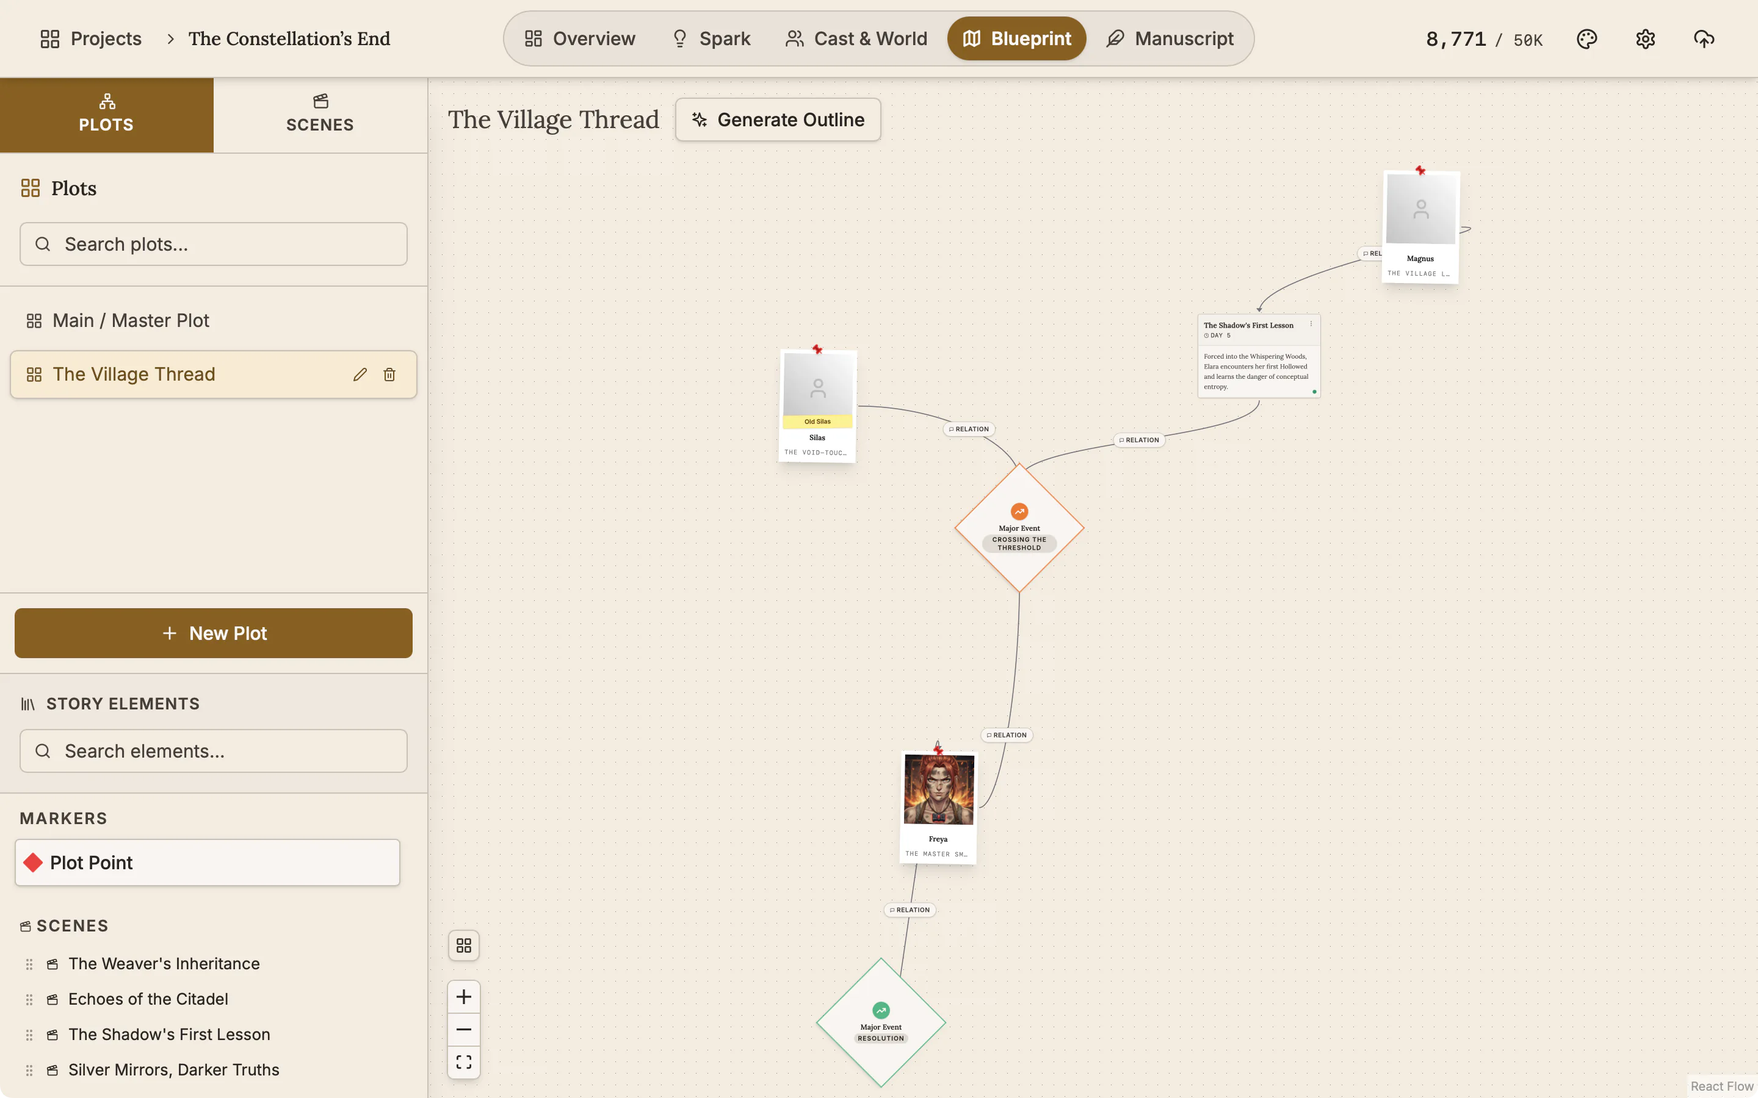Click the red pin on Silas card
Screen dimensions: 1758x1098
point(817,350)
